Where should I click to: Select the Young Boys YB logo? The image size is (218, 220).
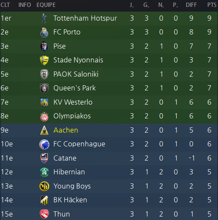tap(44, 186)
